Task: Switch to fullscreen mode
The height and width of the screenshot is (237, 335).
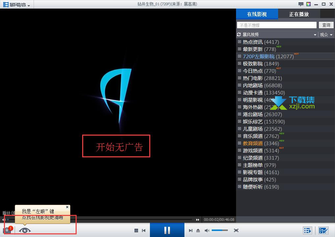Action: click(236, 230)
